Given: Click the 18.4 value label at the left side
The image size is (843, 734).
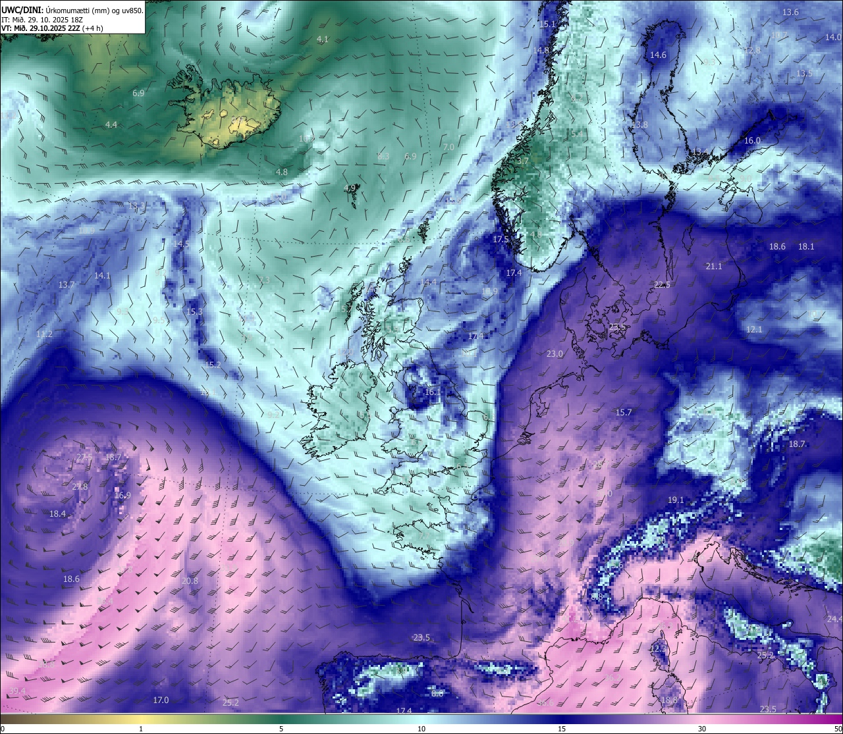Looking at the screenshot, I should click(57, 513).
